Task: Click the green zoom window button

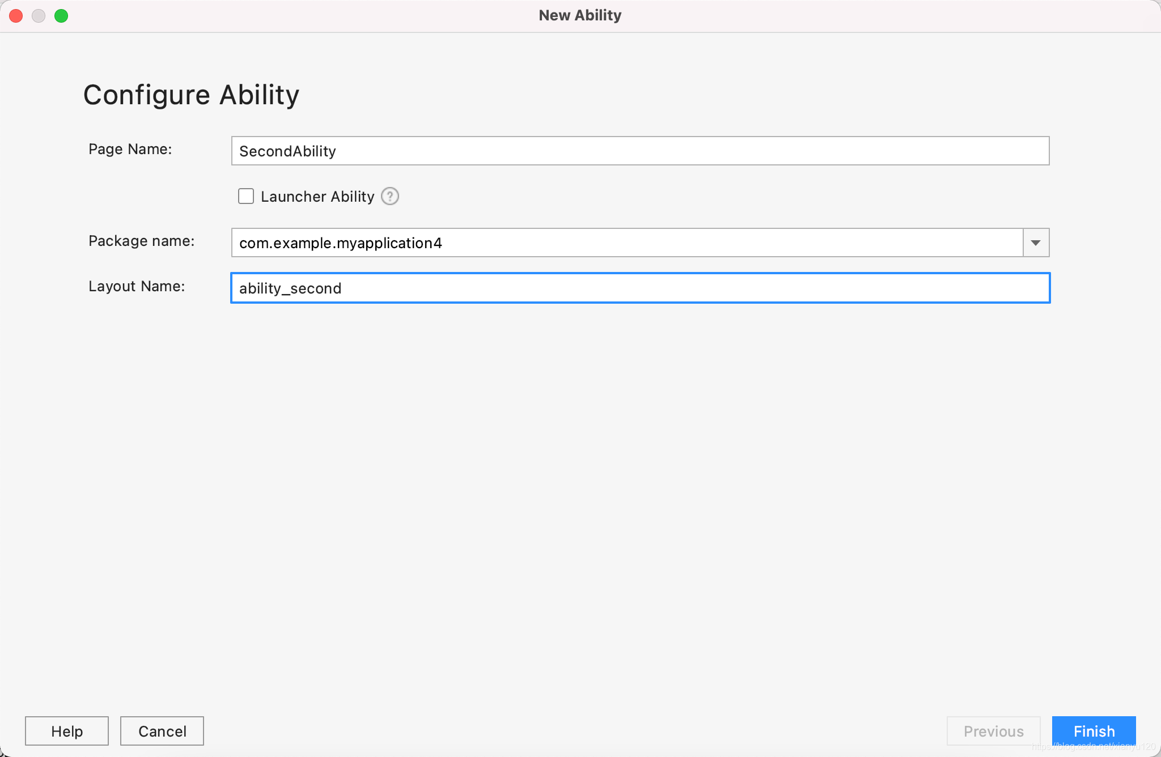Action: coord(61,16)
